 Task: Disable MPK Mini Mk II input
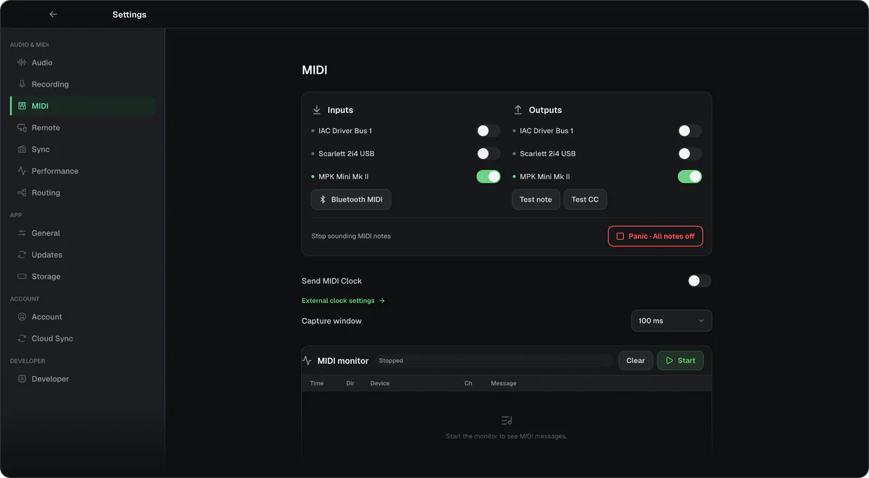(488, 176)
